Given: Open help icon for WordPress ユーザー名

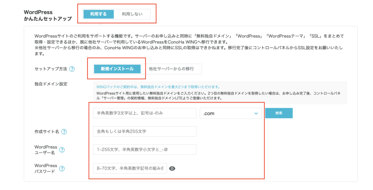Looking at the screenshot, I should pyautogui.click(x=62, y=150).
